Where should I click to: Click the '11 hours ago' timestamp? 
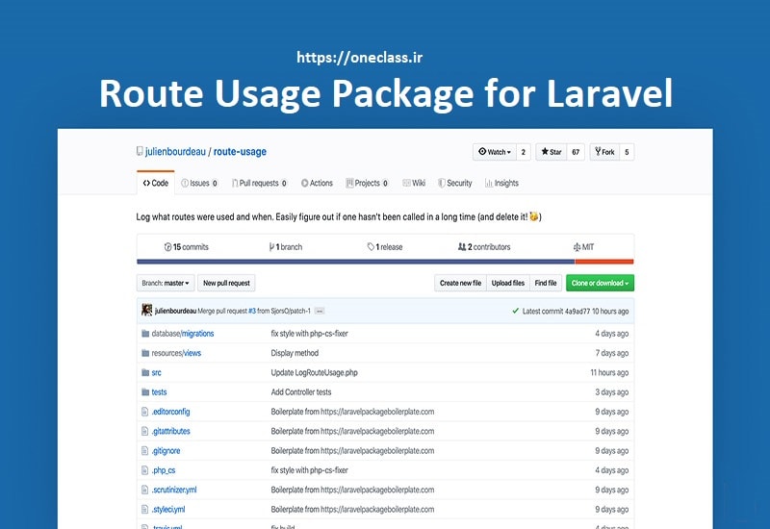coord(609,373)
